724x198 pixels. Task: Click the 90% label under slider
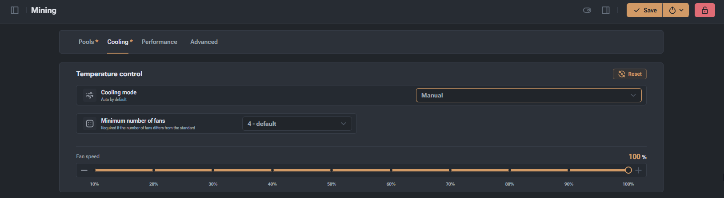(x=569, y=184)
